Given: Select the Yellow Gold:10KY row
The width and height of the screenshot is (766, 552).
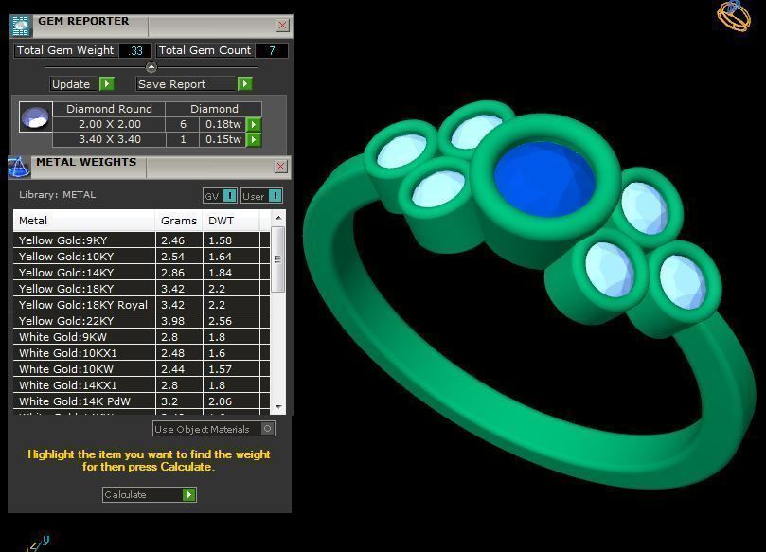Looking at the screenshot, I should pos(142,257).
